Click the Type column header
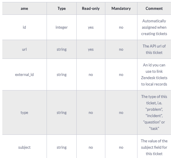 pyautogui.click(x=62, y=8)
